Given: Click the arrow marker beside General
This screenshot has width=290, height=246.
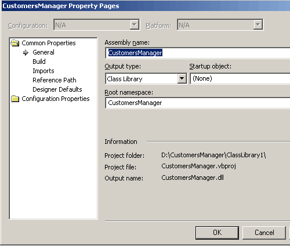Looking at the screenshot, I should (x=26, y=52).
